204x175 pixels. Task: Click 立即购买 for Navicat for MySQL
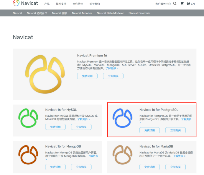pos(81,127)
